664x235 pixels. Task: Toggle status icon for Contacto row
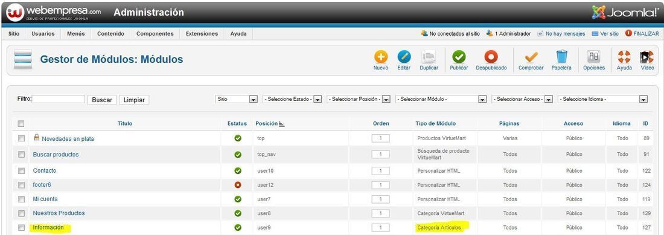pyautogui.click(x=238, y=170)
